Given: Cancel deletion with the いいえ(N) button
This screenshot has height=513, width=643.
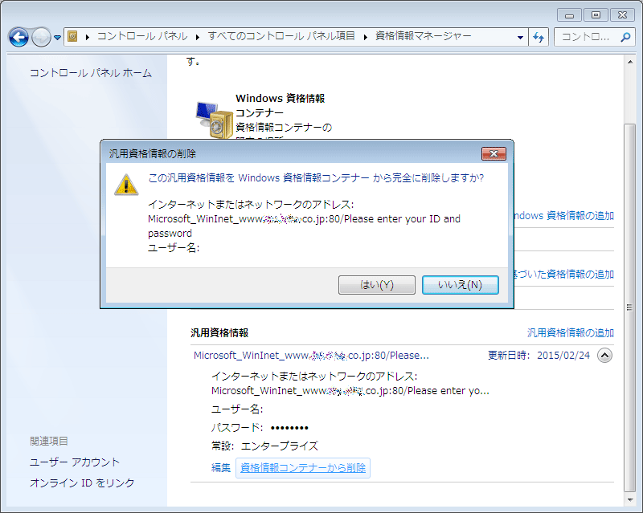Looking at the screenshot, I should click(x=460, y=284).
